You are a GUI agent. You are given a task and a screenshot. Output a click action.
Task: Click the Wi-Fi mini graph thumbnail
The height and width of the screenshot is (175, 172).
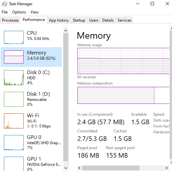pyautogui.click(x=14, y=121)
